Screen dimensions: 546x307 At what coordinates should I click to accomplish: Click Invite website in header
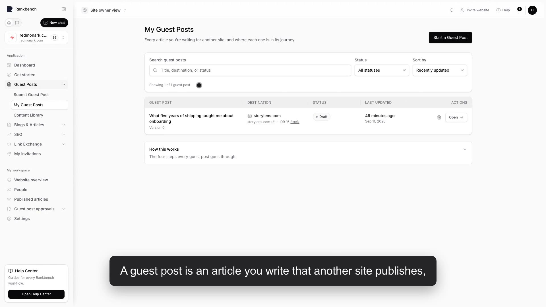click(x=475, y=10)
